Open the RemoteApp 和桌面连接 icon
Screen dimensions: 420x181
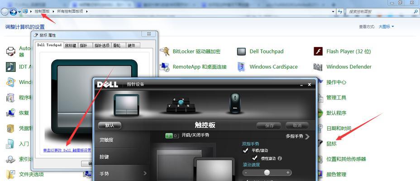click(164, 67)
